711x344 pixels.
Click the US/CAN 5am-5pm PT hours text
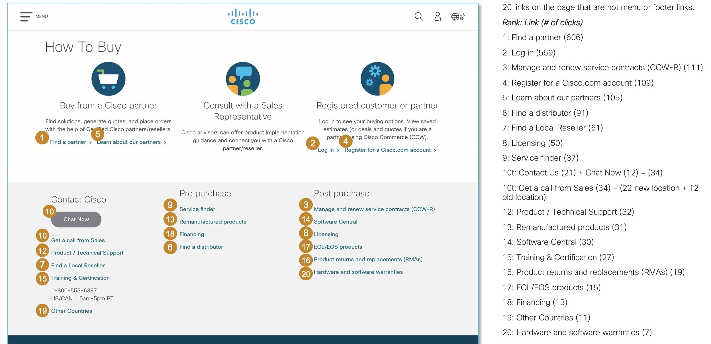pos(82,299)
